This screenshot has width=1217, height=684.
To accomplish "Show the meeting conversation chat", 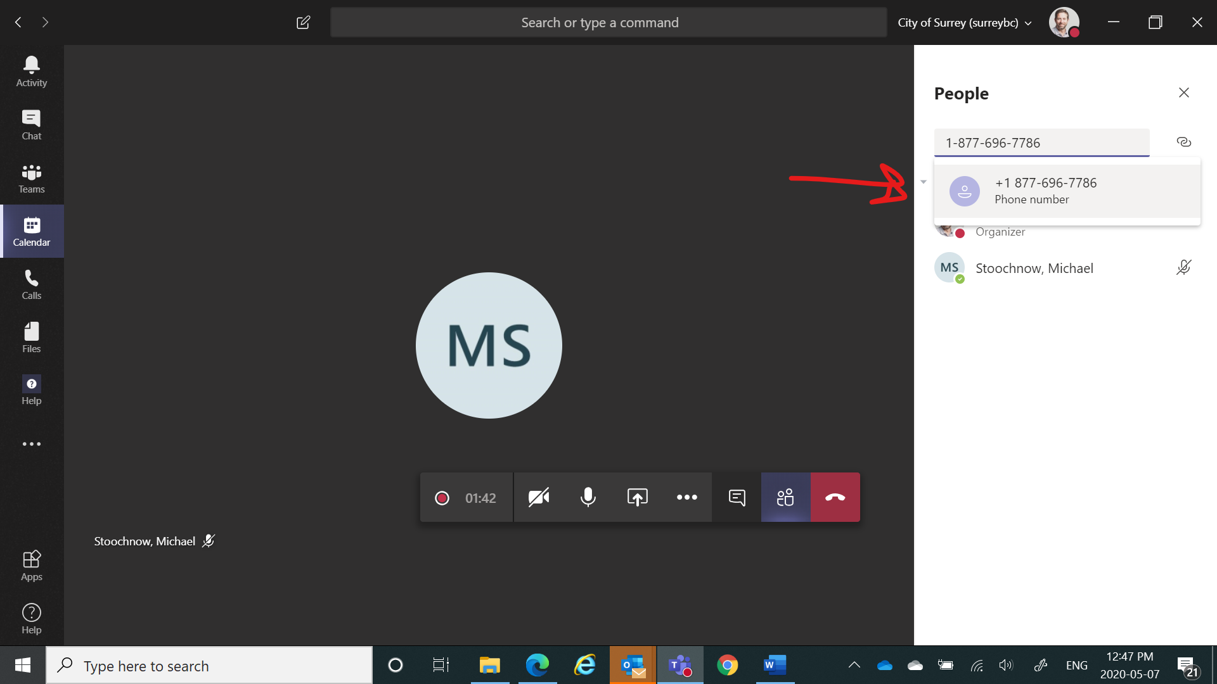I will pos(737,498).
